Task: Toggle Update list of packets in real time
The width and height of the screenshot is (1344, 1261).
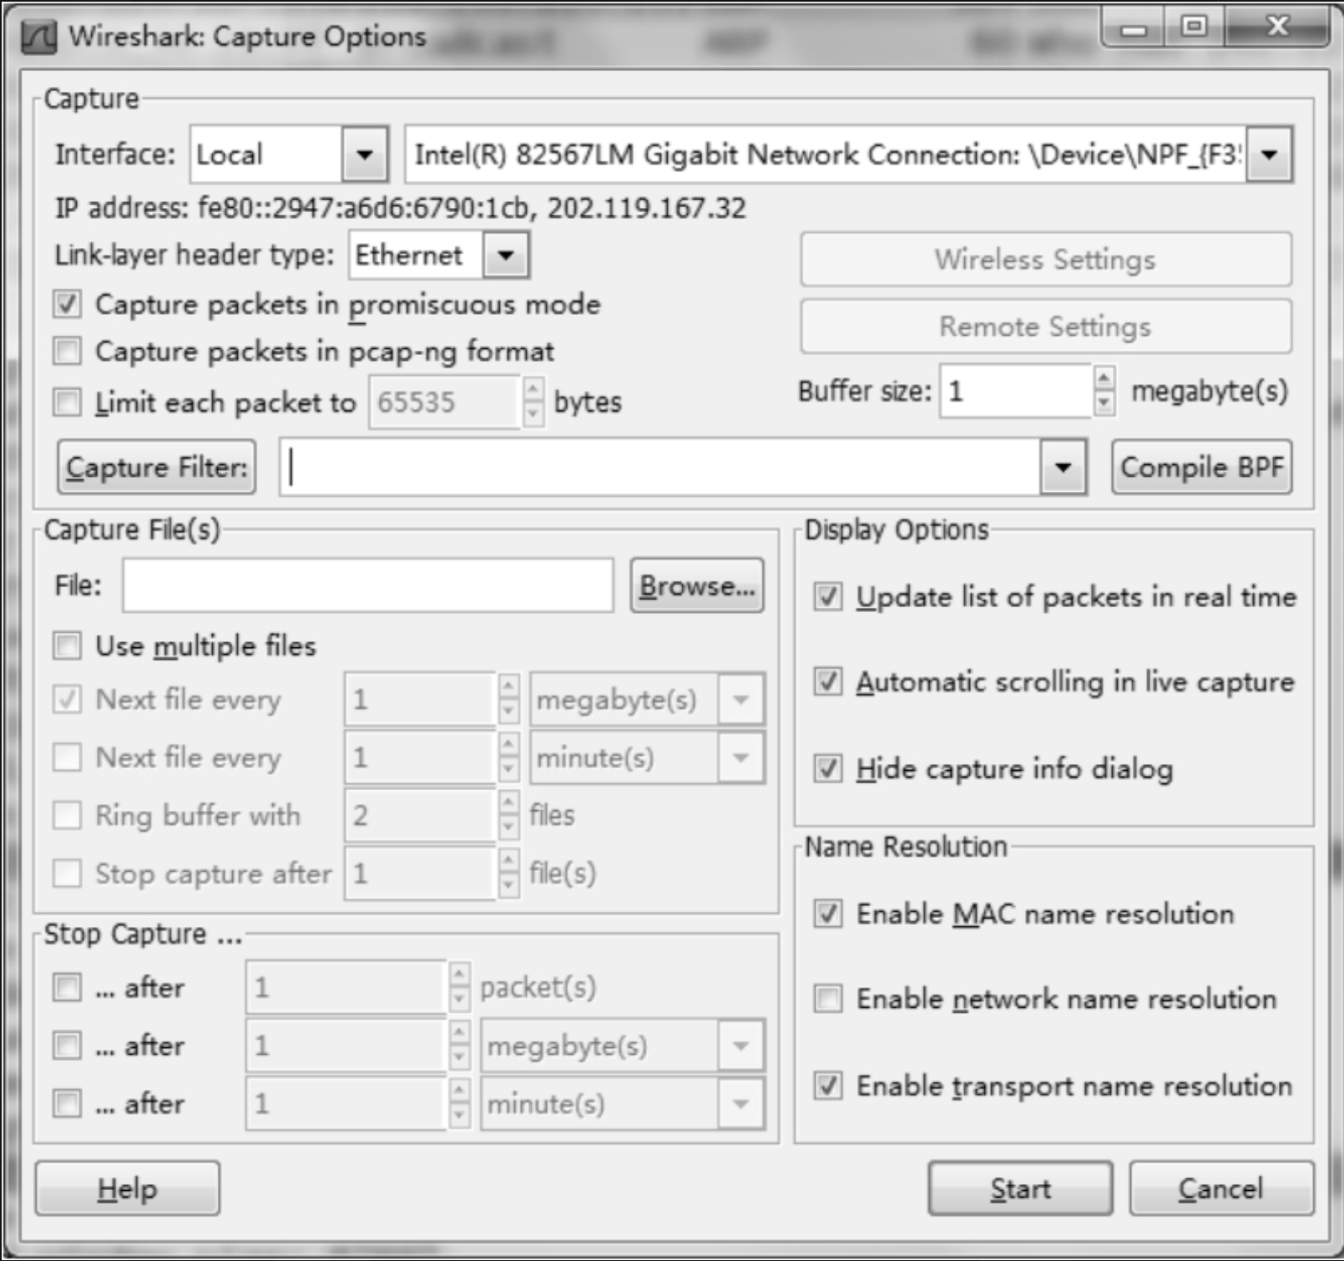Action: (828, 597)
